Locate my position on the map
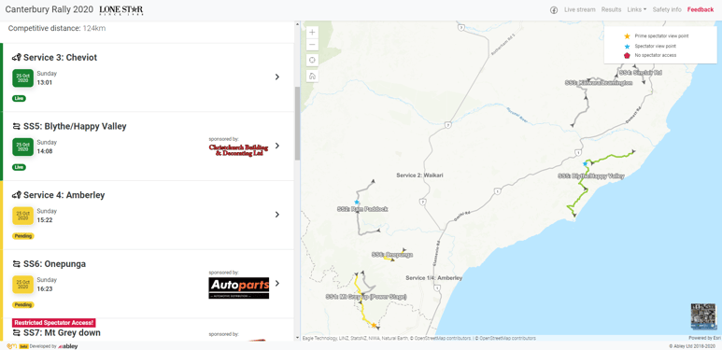This screenshot has height=350, width=722. coord(312,61)
